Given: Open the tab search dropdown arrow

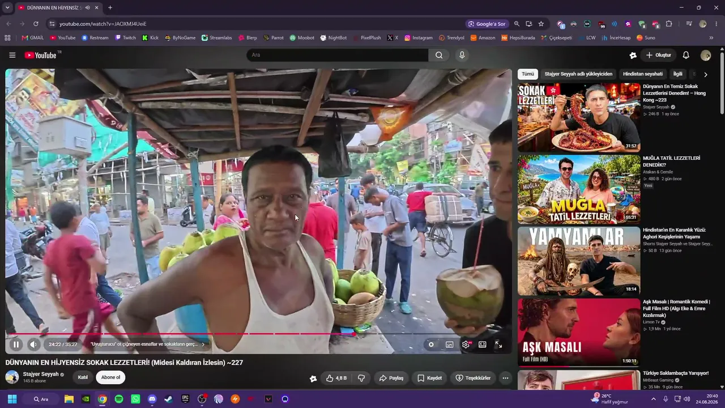Looking at the screenshot, I should click(7, 7).
